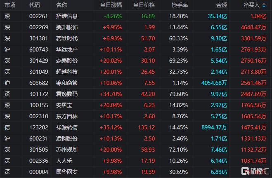Select the 换手率 column header

tap(180, 5)
